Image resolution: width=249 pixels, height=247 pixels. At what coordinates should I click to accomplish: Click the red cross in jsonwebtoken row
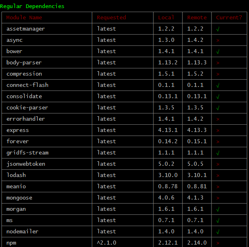click(218, 165)
